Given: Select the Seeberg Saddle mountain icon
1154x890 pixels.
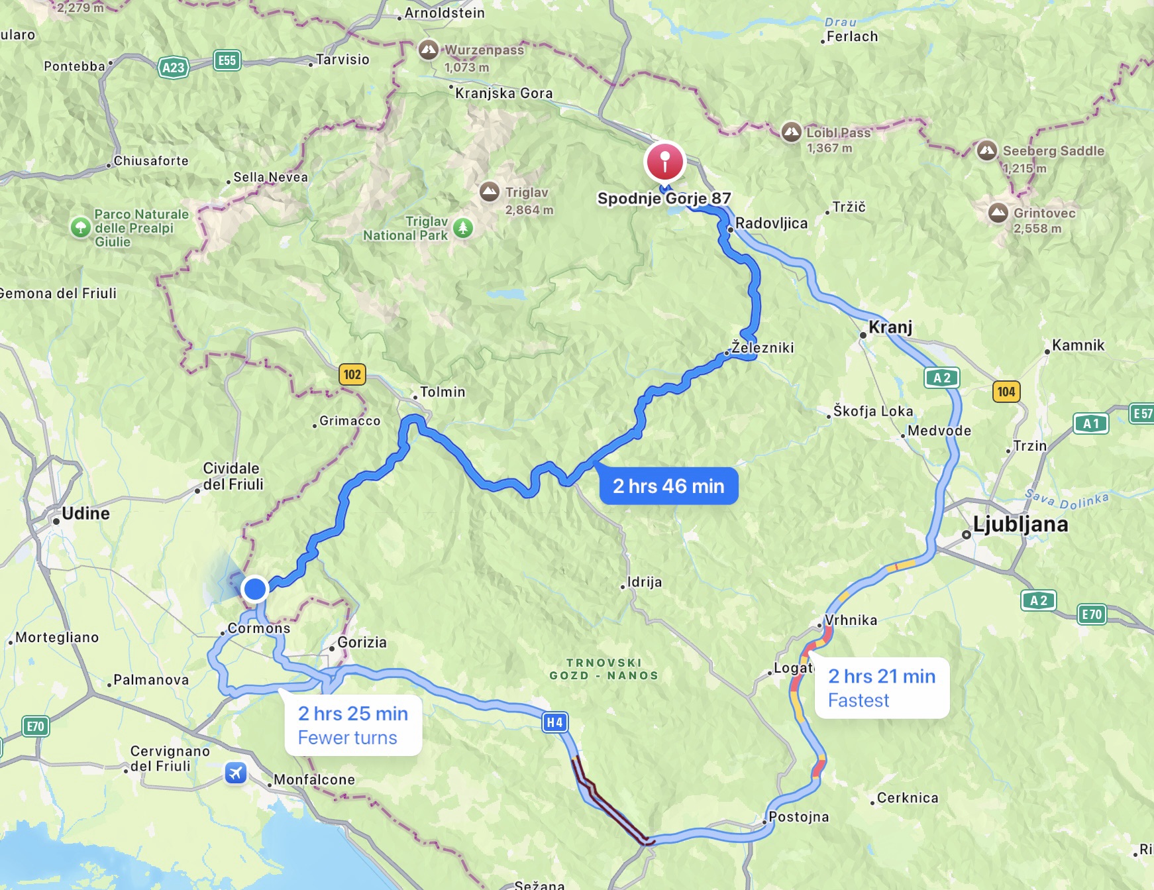Looking at the screenshot, I should (987, 150).
